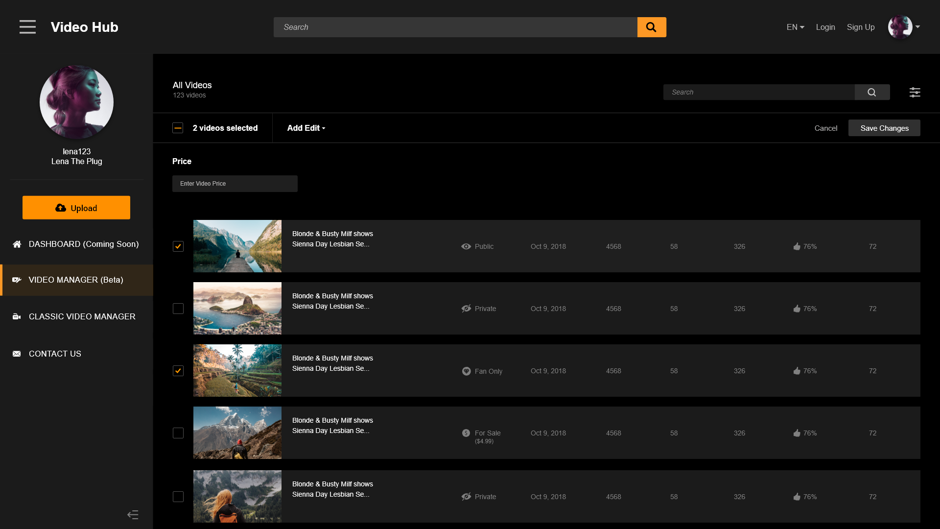Click the '2 videos selected' label
The width and height of the screenshot is (940, 529).
pos(225,128)
